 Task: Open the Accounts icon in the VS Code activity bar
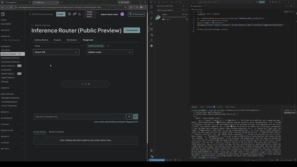point(152,151)
